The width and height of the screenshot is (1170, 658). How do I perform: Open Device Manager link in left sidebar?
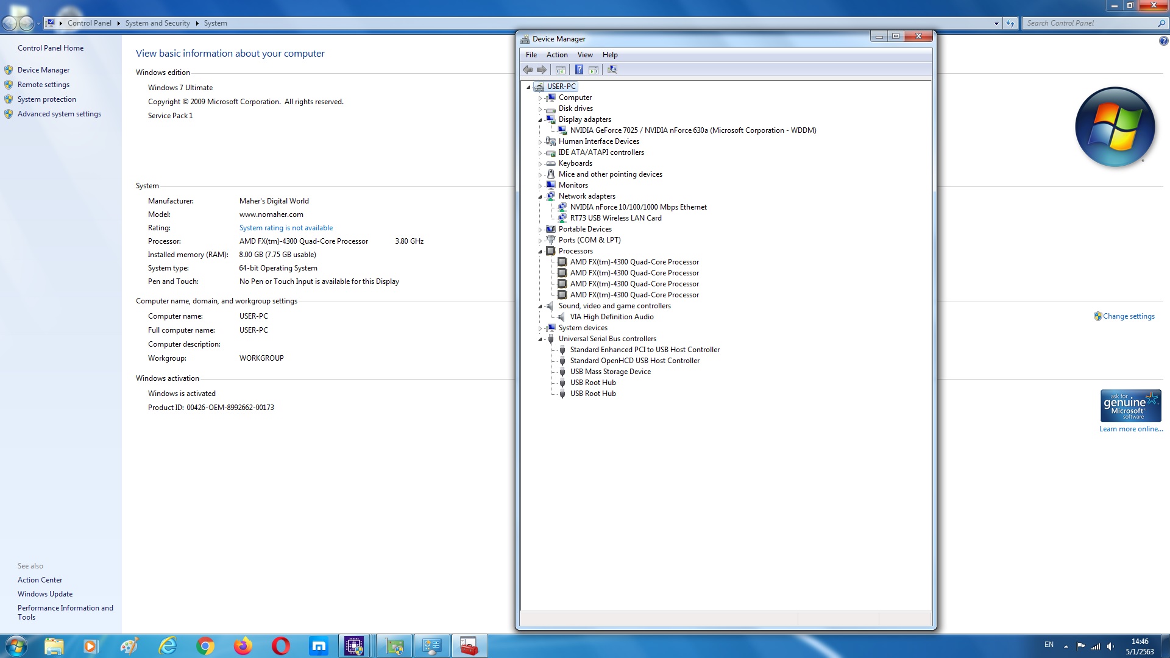(x=43, y=70)
